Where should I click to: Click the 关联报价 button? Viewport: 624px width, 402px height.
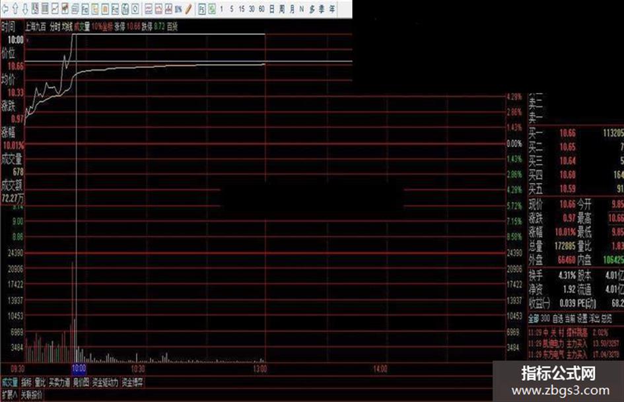(32, 395)
